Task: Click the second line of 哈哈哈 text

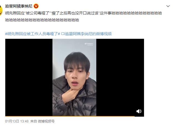Action: [x=42, y=20]
